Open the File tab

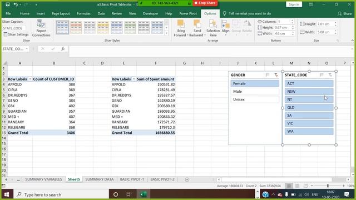pyautogui.click(x=8, y=13)
